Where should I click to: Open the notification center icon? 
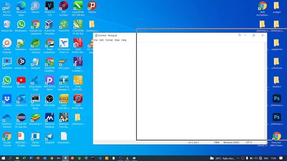point(281,158)
